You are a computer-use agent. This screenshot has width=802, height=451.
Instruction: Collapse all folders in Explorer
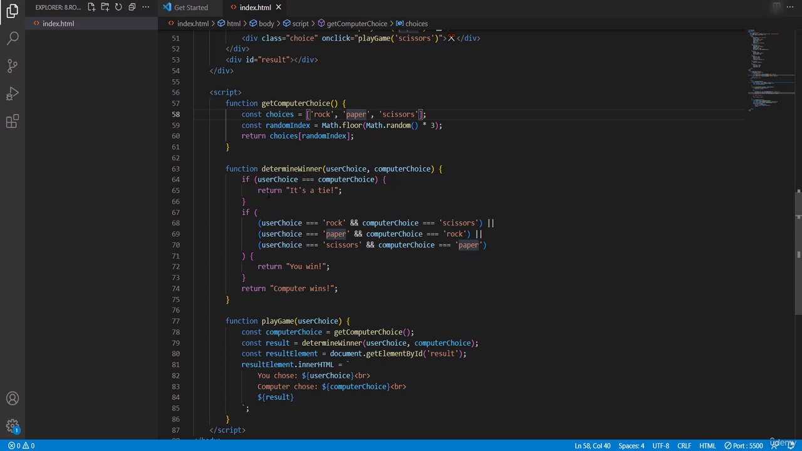pyautogui.click(x=132, y=8)
